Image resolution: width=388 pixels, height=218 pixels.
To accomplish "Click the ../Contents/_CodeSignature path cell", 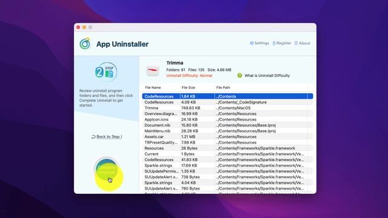I will (x=241, y=102).
